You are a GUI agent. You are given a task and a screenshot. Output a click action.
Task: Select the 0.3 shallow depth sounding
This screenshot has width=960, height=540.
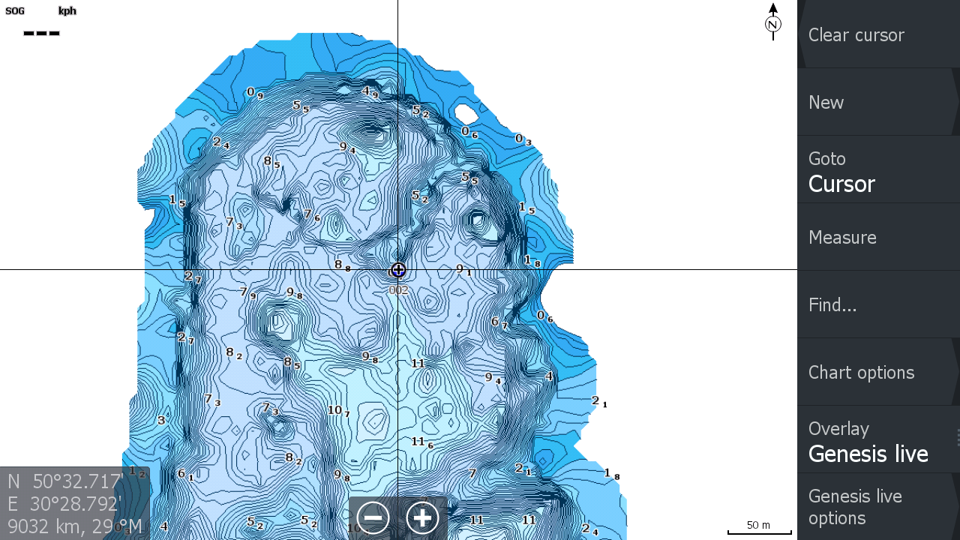pos(523,139)
